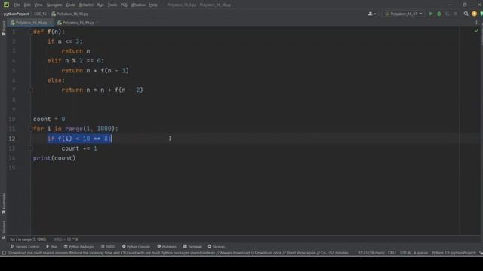Open the Problems tool window
This screenshot has width=483, height=271.
[x=167, y=247]
